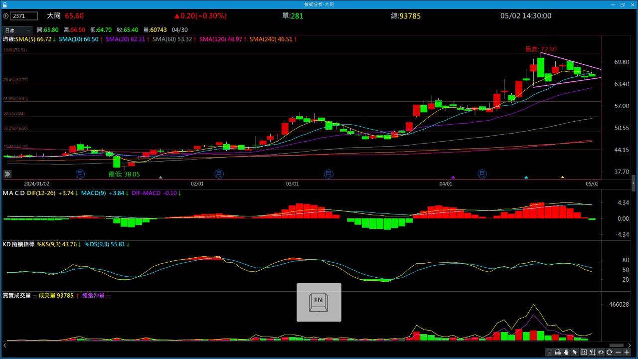Select the arrow pointer tool
This screenshot has height=359, width=638.
pos(575,353)
